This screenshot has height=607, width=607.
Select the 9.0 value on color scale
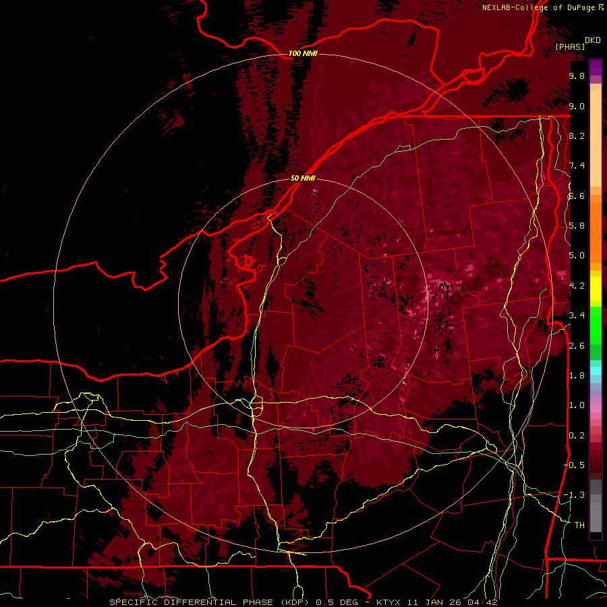tap(577, 106)
